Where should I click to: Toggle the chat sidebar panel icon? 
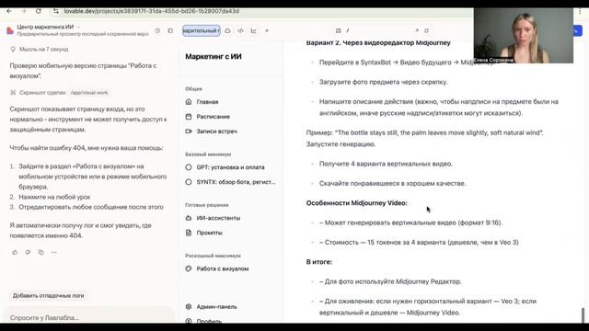point(170,30)
